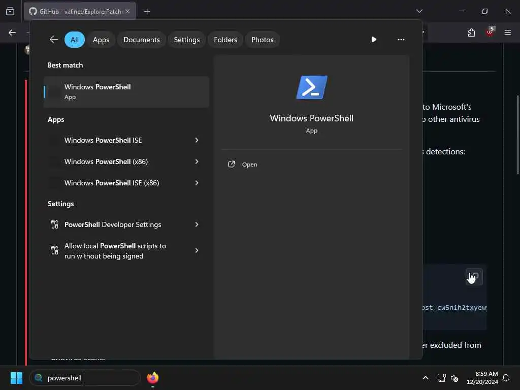This screenshot has width=520, height=390.
Task: Go back in Firefox navigation
Action: [x=12, y=32]
